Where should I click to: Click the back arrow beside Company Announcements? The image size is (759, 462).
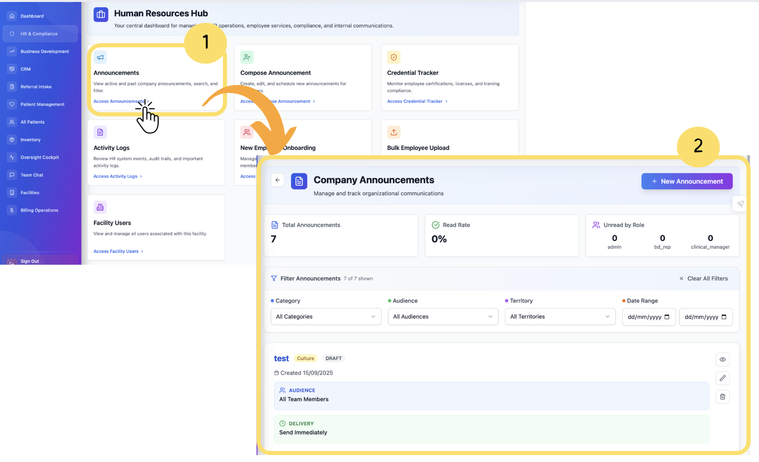278,180
